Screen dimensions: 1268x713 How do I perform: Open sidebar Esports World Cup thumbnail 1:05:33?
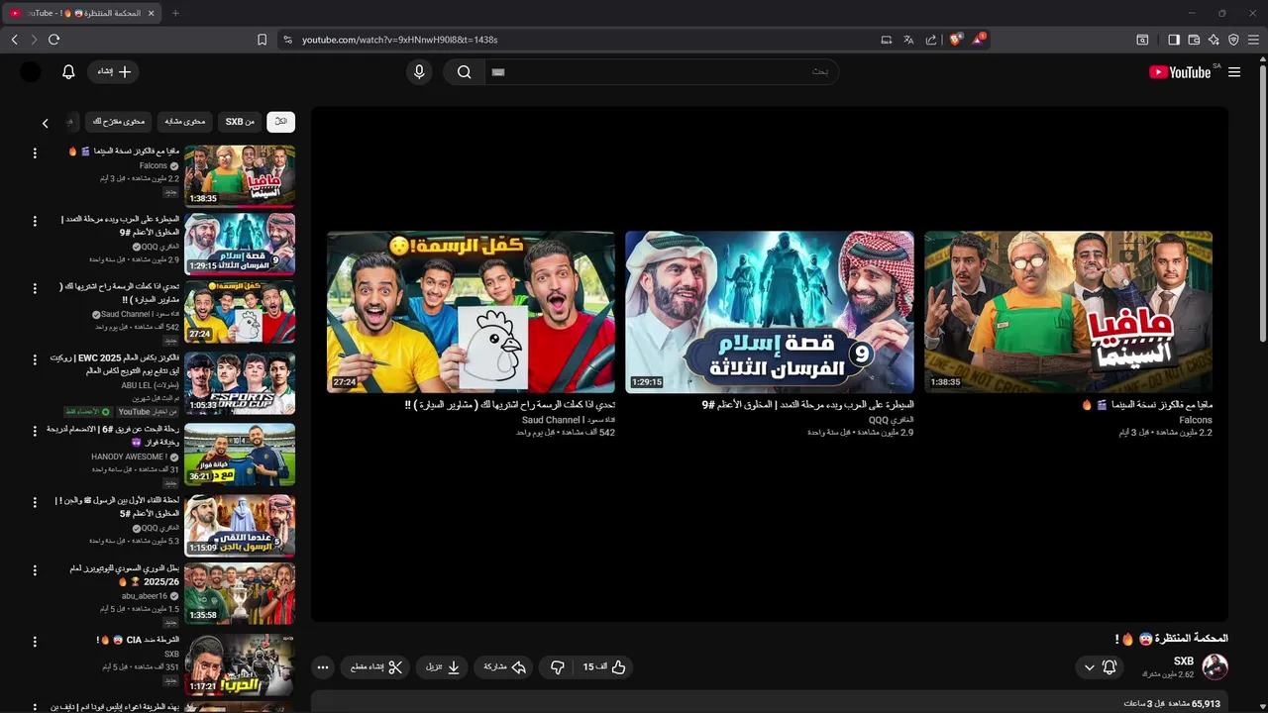240,382
